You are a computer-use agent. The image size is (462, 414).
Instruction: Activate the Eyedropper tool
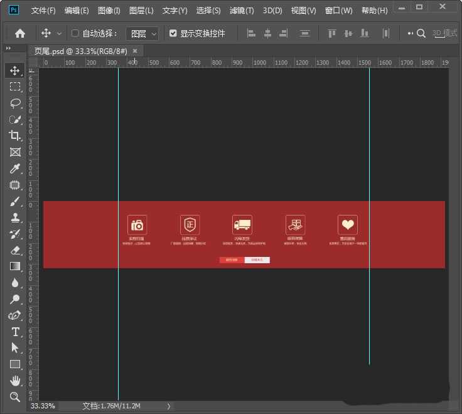tap(15, 168)
